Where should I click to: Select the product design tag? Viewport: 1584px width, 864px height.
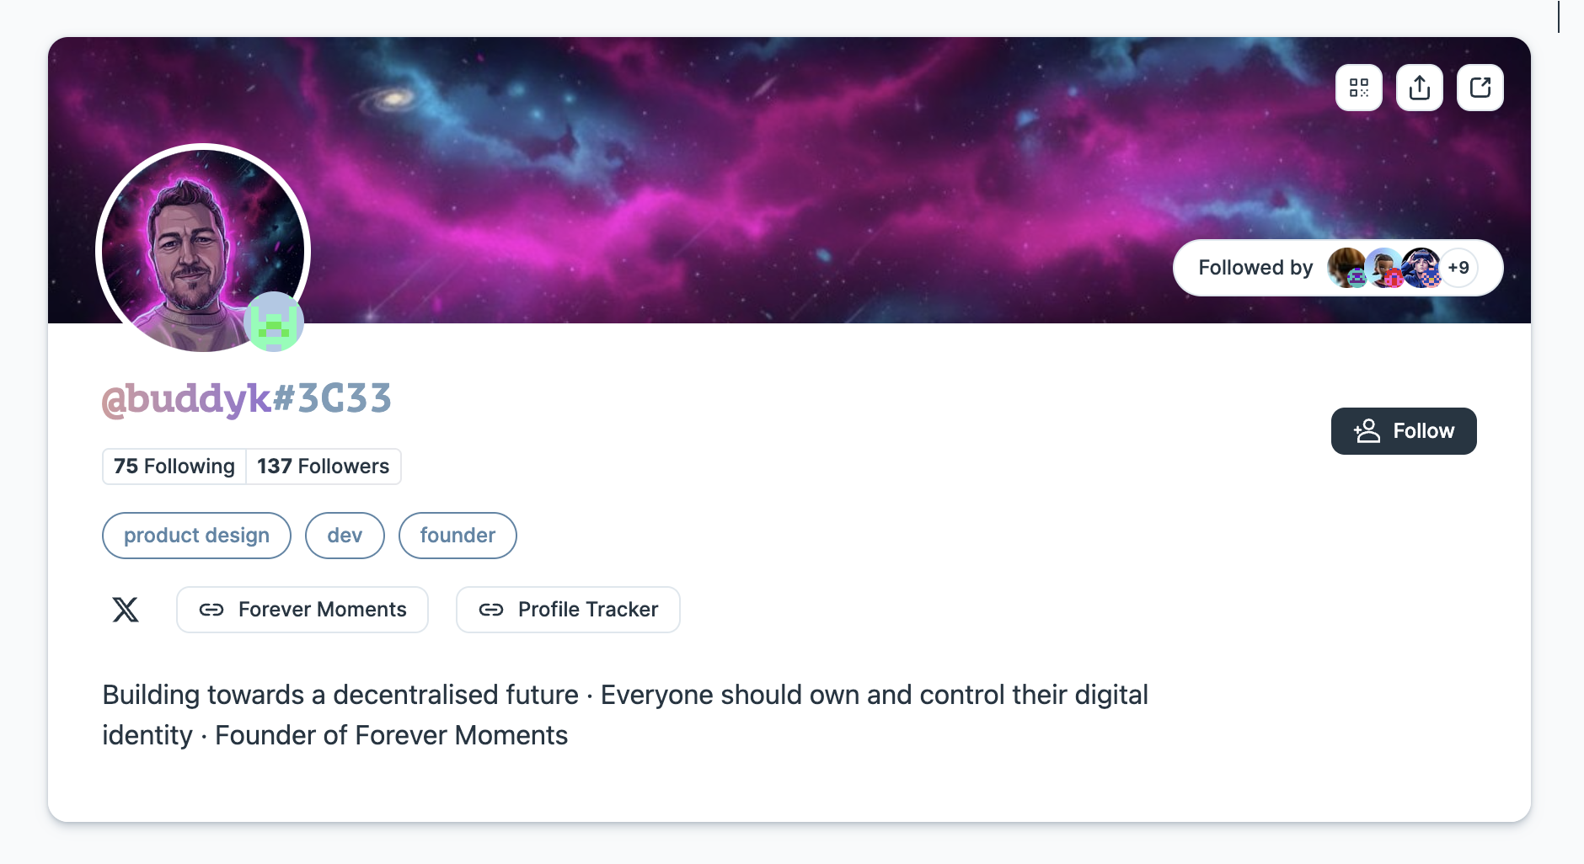pyautogui.click(x=196, y=536)
